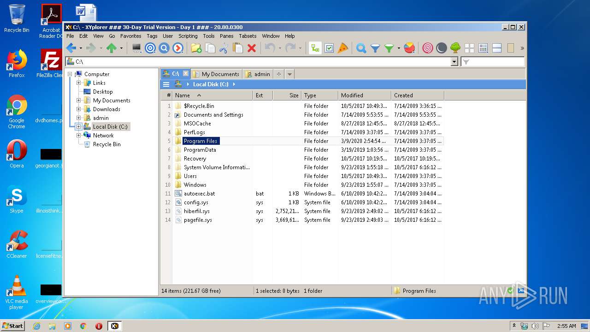Close the C:\ tab
Screen dimensions: 590x332
[x=186, y=74]
